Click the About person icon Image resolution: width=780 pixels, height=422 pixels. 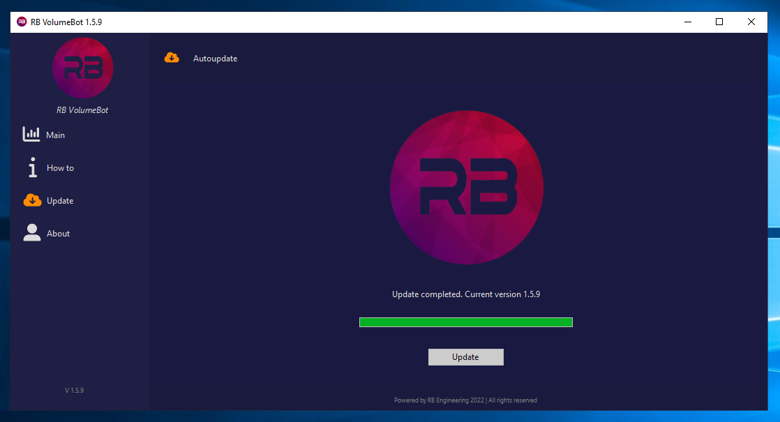[x=31, y=232]
